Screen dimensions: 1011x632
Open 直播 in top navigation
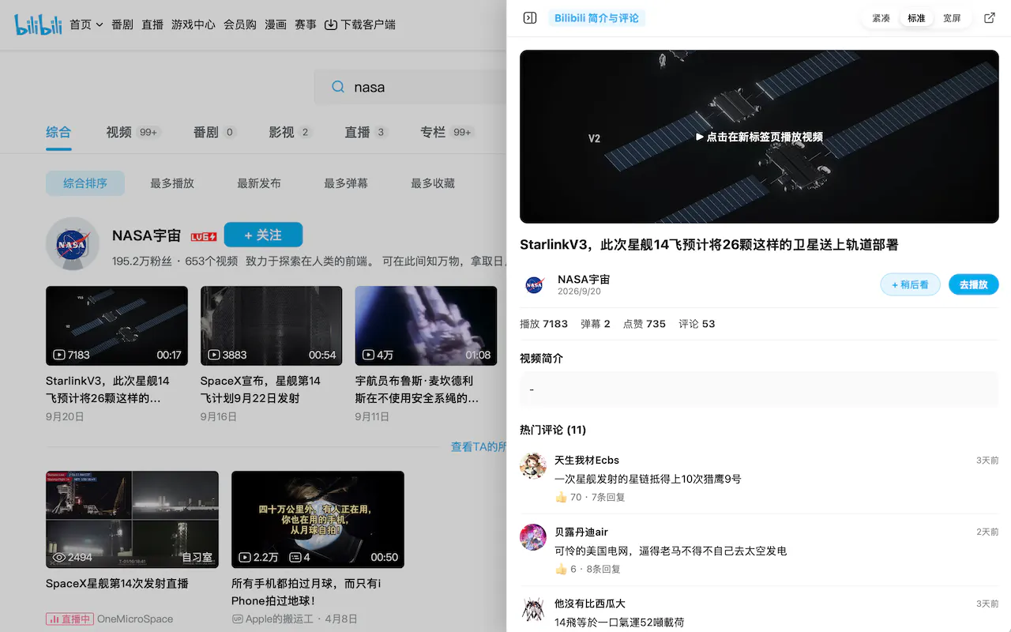tap(152, 24)
